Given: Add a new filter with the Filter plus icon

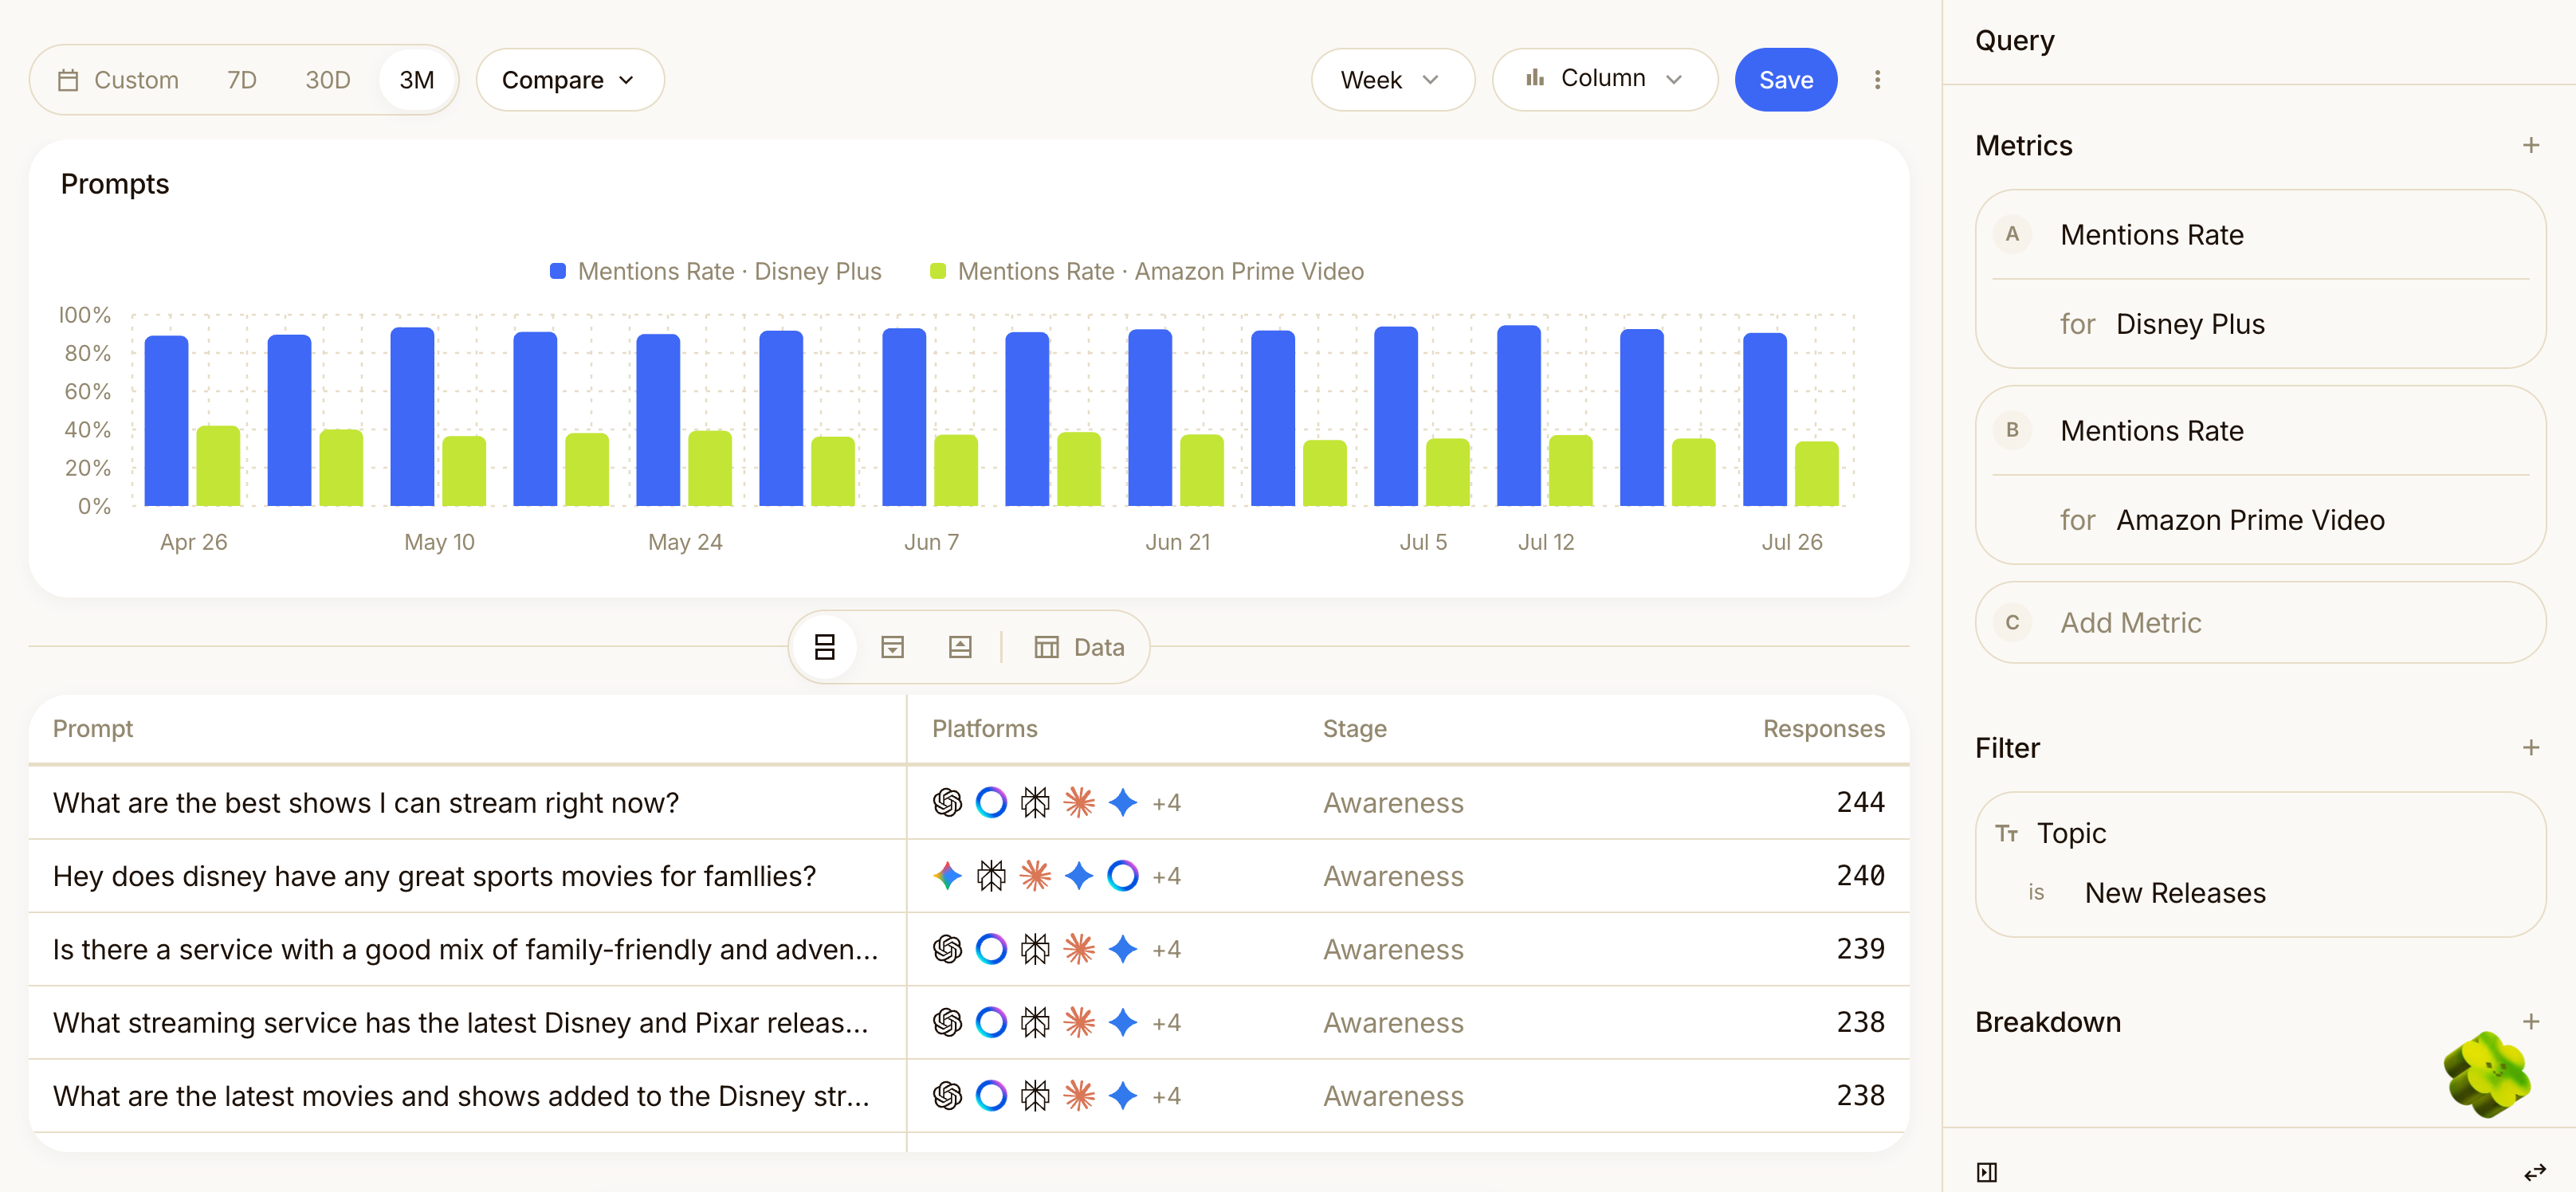Looking at the screenshot, I should click(2530, 748).
